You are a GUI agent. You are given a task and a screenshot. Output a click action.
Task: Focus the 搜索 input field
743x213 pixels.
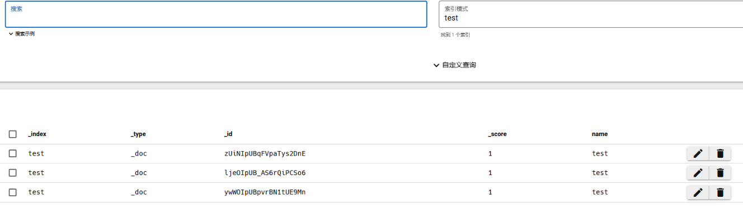216,14
